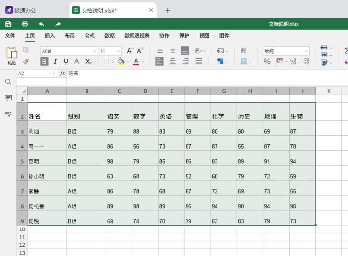Open the comments panel icon
The image size is (348, 256).
pos(8,98)
